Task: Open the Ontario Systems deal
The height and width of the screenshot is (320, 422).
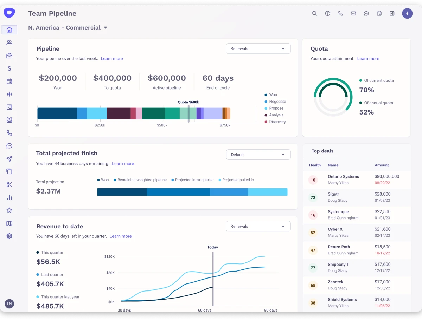Action: 357,180
